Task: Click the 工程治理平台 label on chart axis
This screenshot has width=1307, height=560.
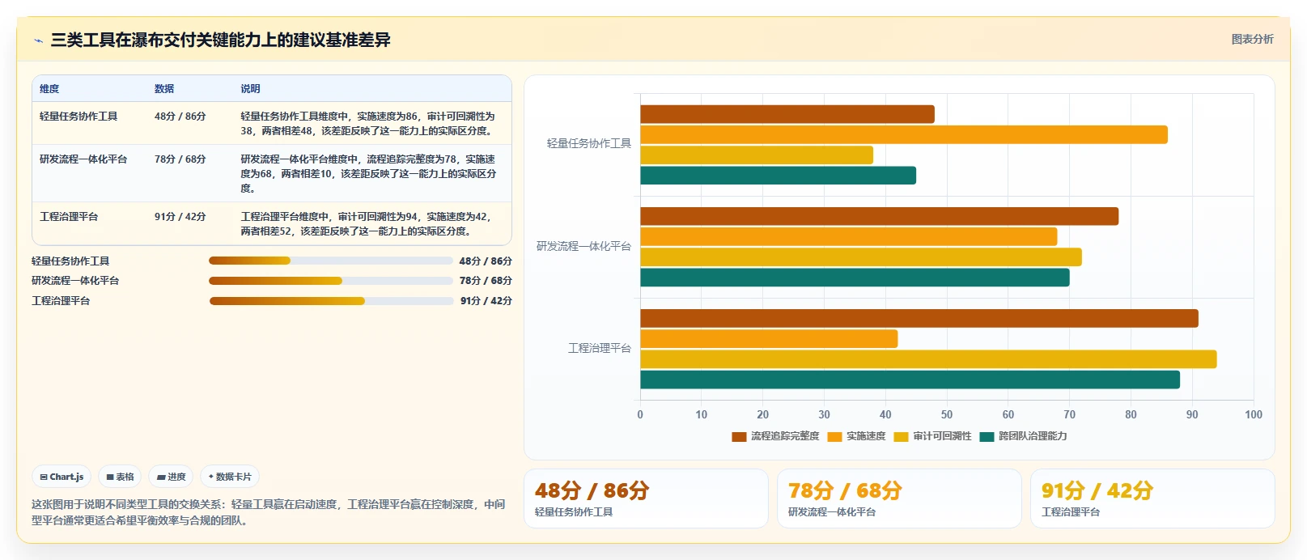Action: (600, 348)
